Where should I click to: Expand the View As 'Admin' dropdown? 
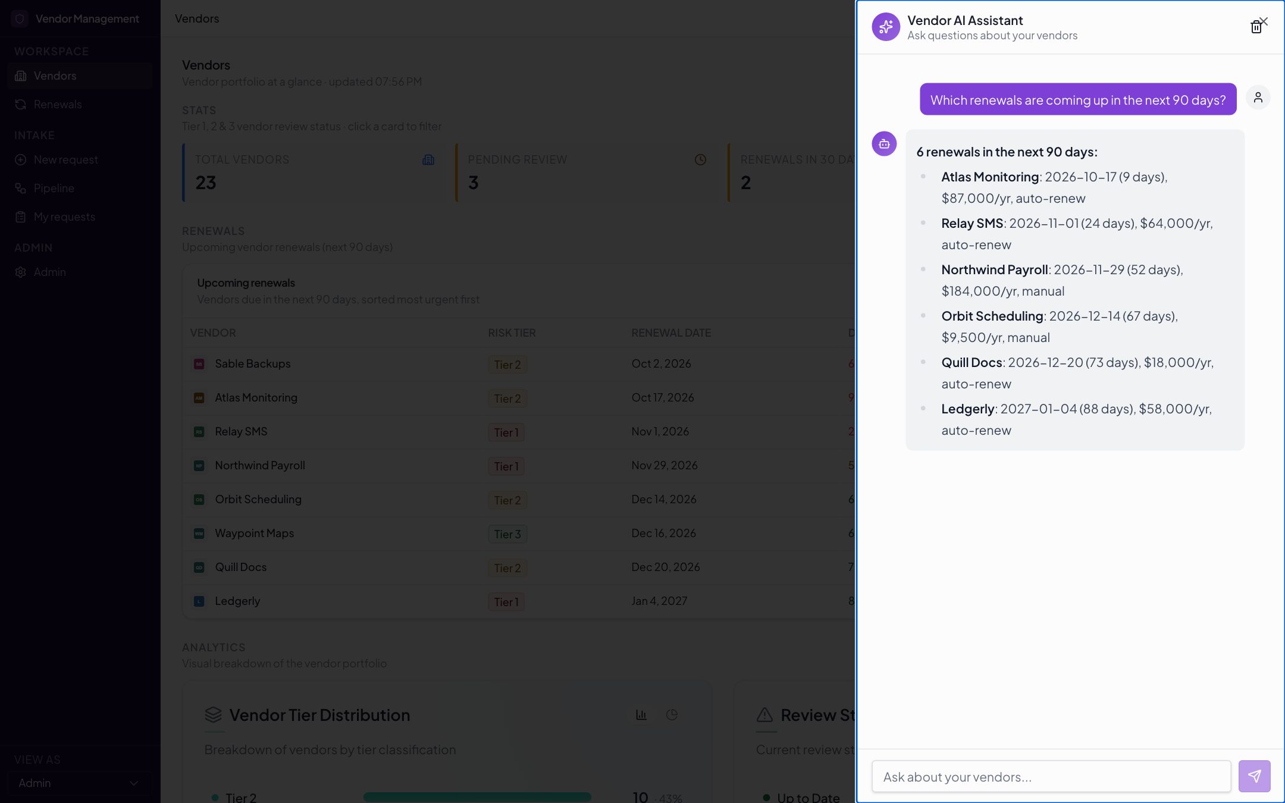pyautogui.click(x=80, y=783)
